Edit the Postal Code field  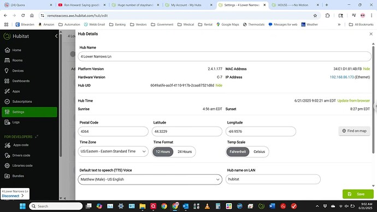point(113,132)
